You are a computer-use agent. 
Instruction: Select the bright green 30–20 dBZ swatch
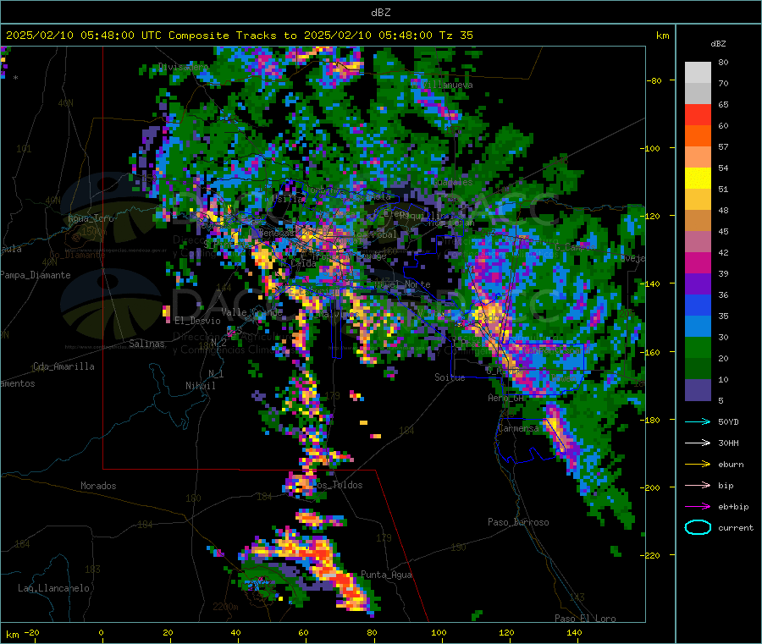click(698, 348)
